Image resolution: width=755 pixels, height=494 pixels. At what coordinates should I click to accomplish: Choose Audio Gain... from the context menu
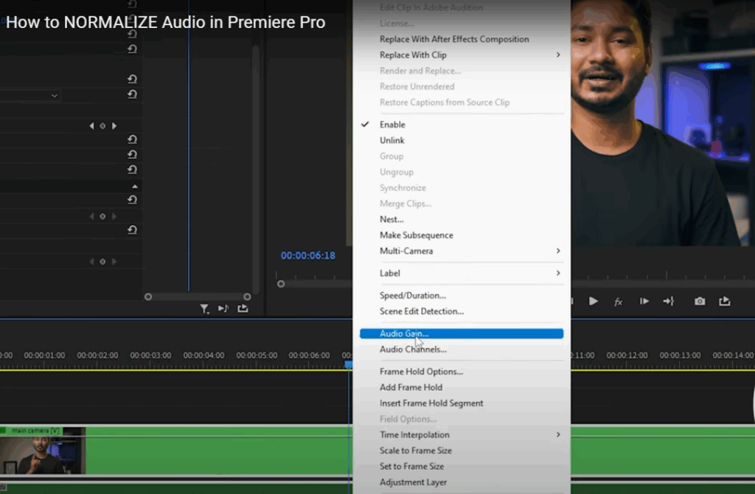(x=462, y=333)
